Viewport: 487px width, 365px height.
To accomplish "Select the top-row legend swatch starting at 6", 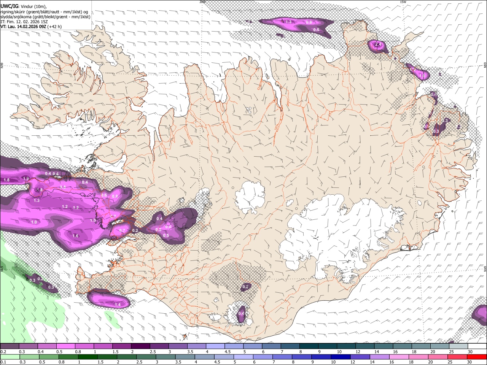I will (x=271, y=346).
